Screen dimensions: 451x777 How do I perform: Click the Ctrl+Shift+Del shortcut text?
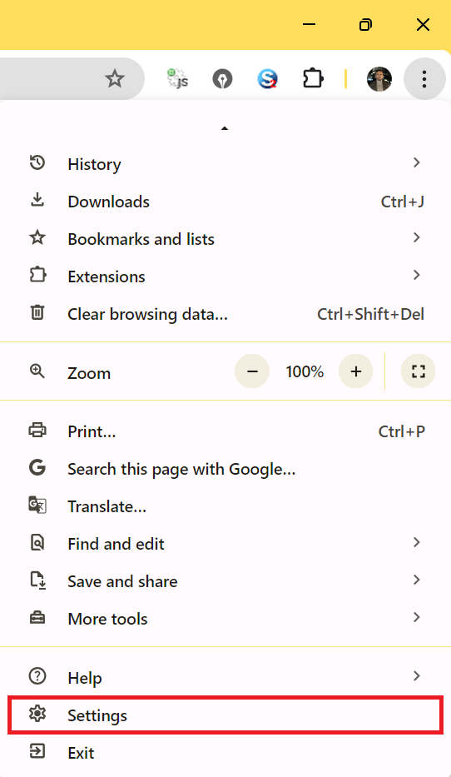coord(371,314)
